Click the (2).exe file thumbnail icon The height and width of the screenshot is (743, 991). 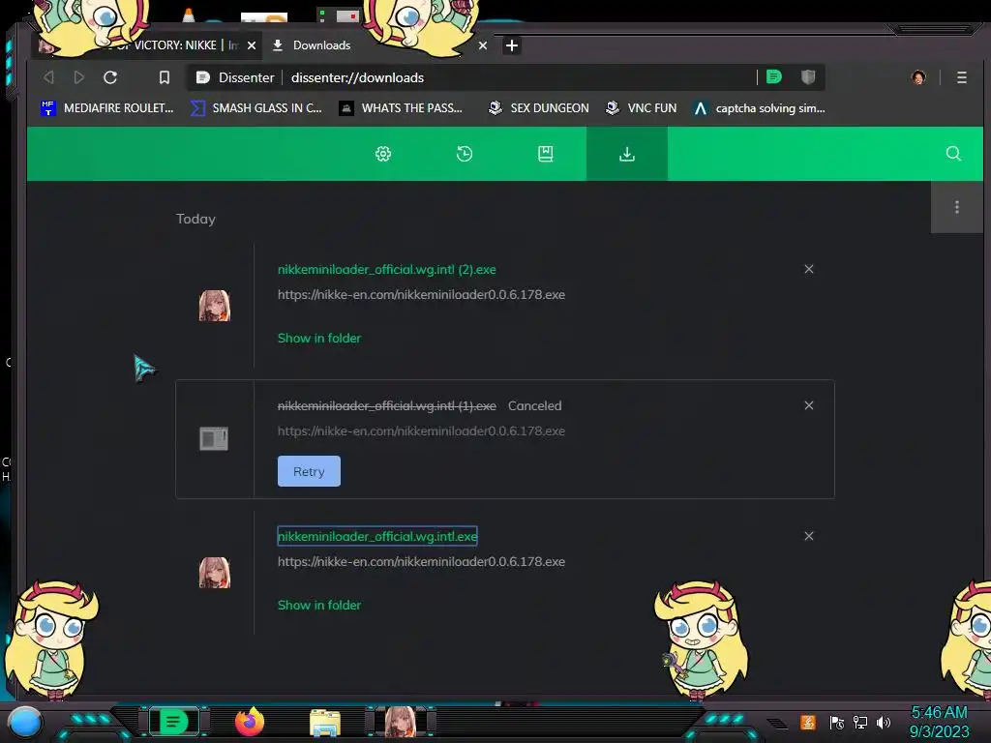(x=215, y=306)
